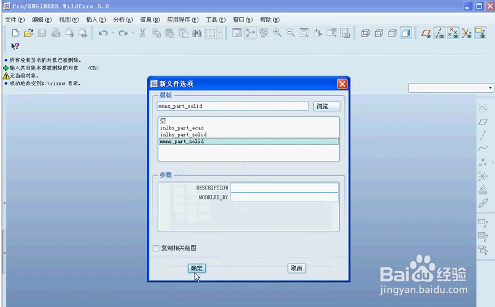Click the 确定 button
Image resolution: width=495 pixels, height=307 pixels.
point(197,269)
